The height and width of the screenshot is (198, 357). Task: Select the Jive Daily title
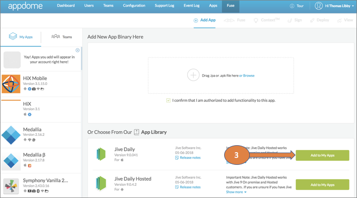124,149
